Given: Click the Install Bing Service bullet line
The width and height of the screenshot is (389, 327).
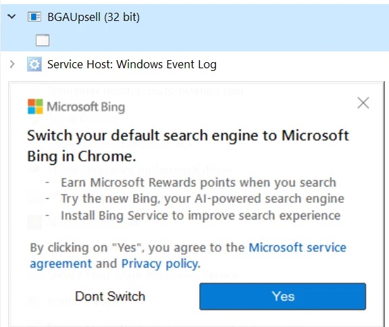Looking at the screenshot, I should [x=201, y=216].
